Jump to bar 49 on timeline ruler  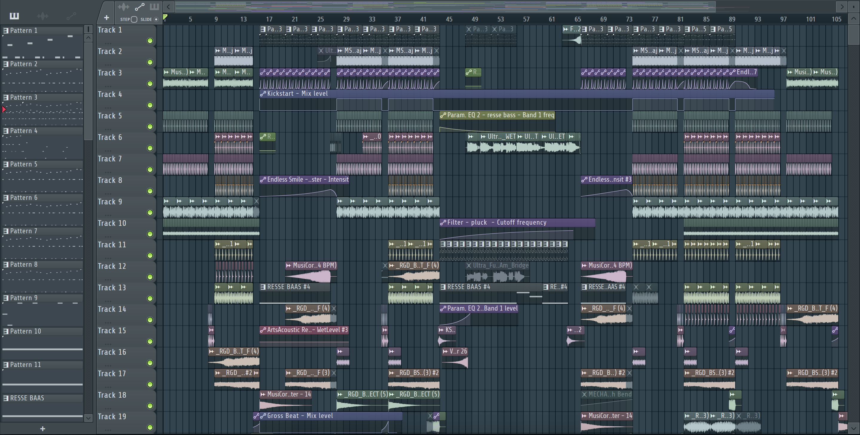click(x=475, y=19)
